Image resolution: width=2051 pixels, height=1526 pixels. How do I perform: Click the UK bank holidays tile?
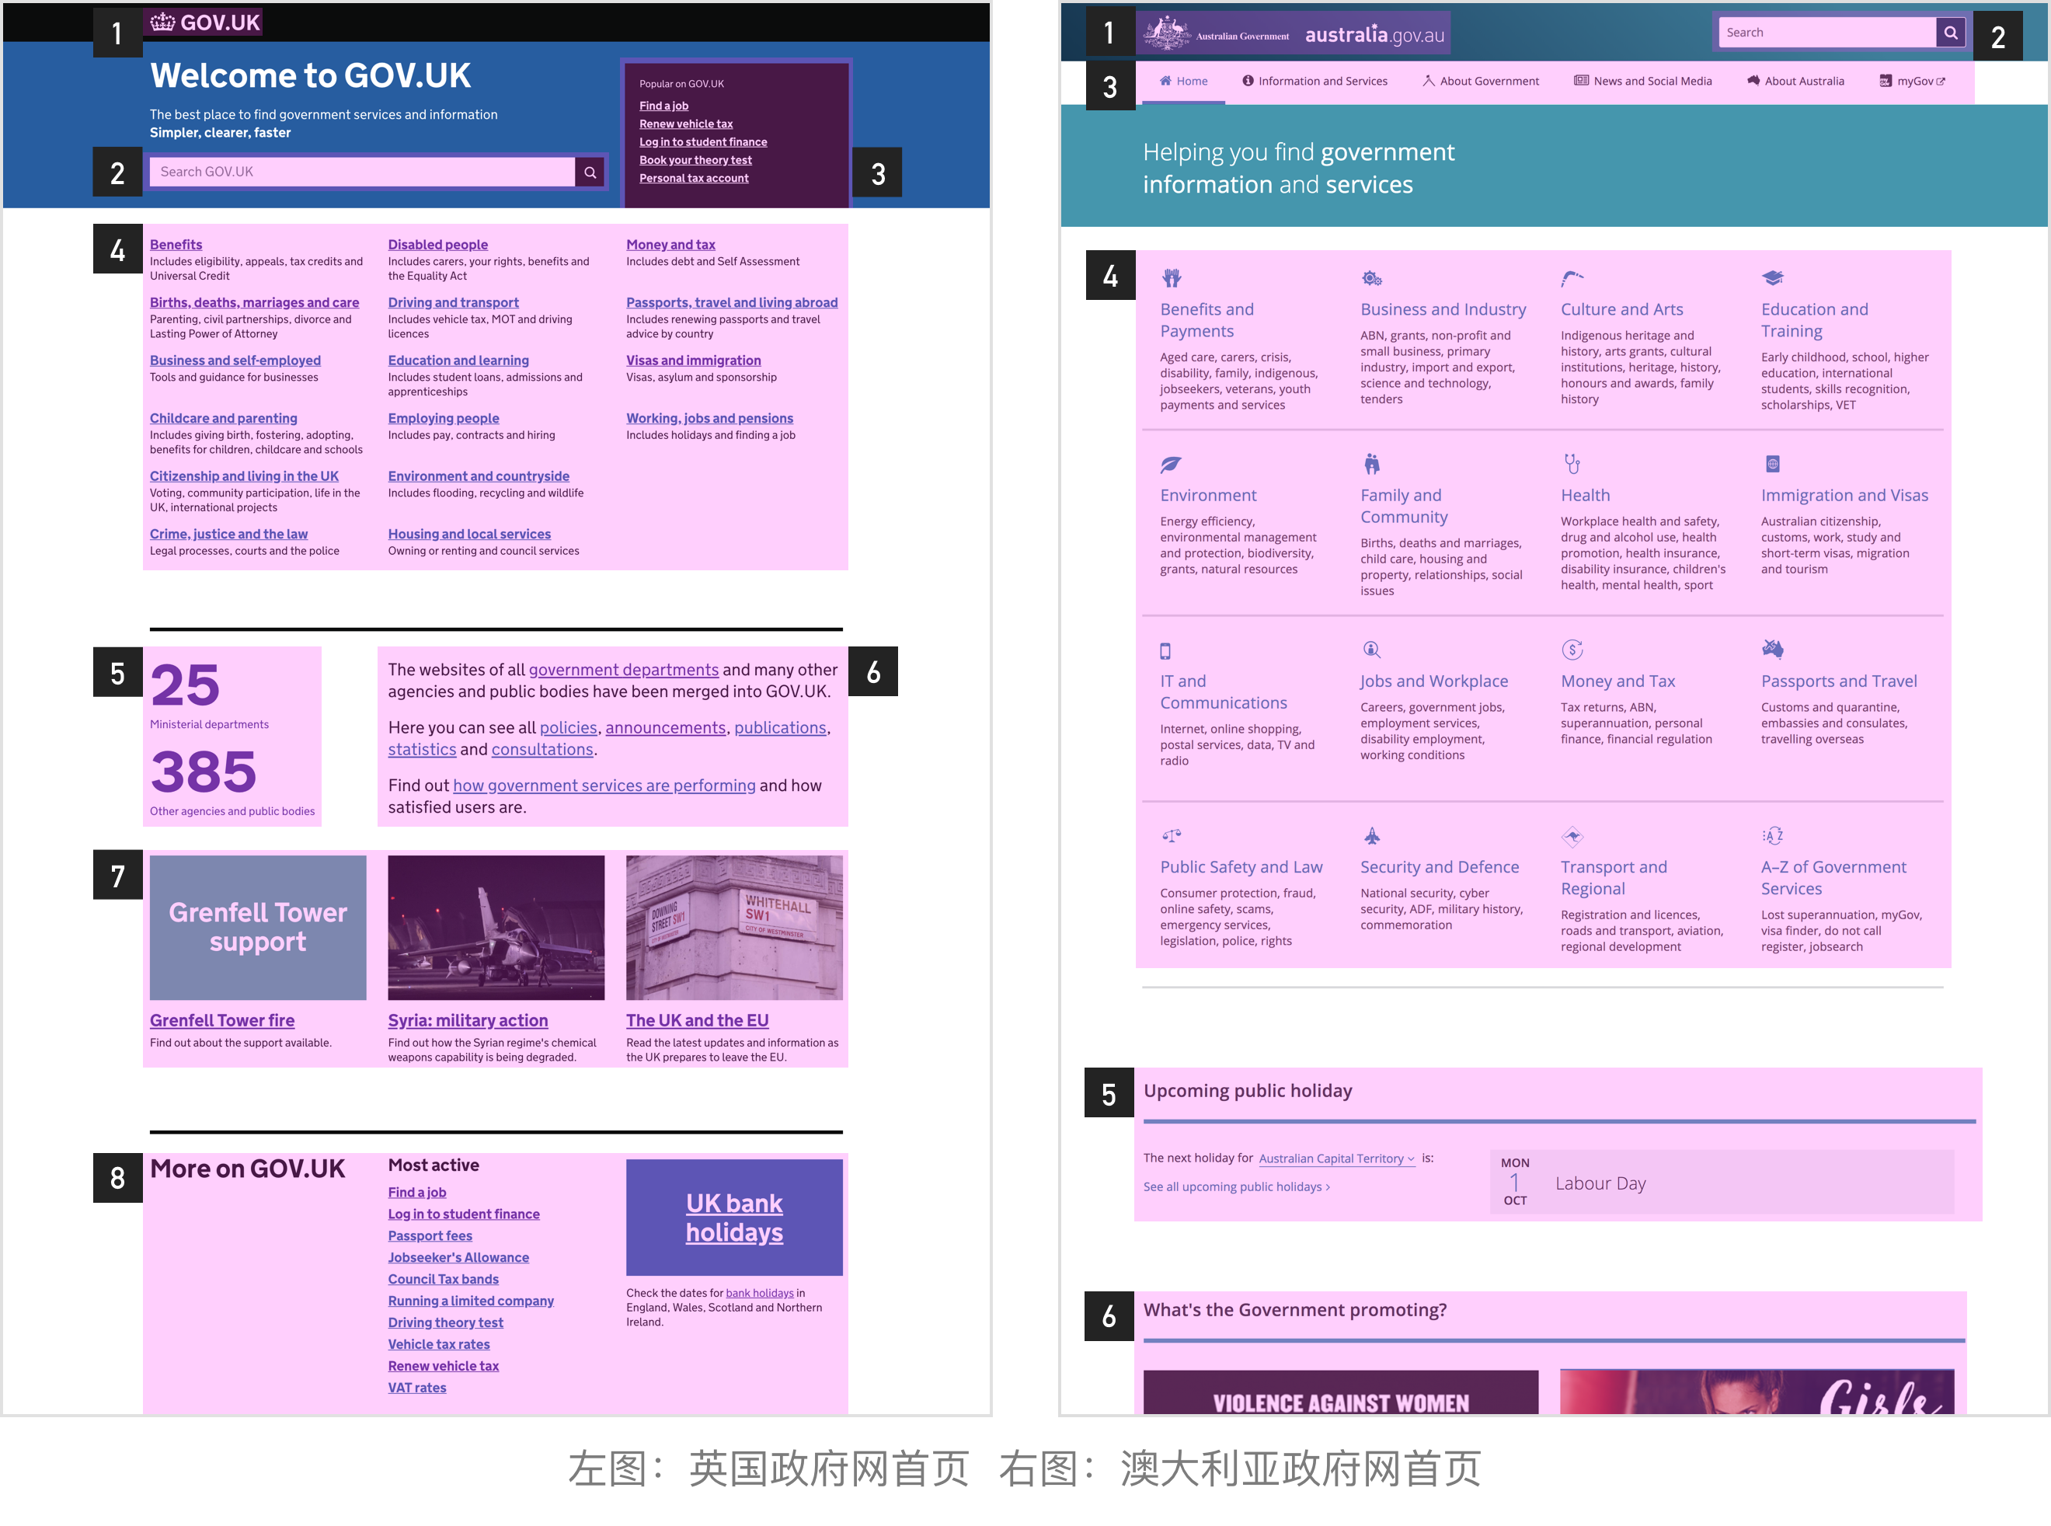tap(733, 1218)
